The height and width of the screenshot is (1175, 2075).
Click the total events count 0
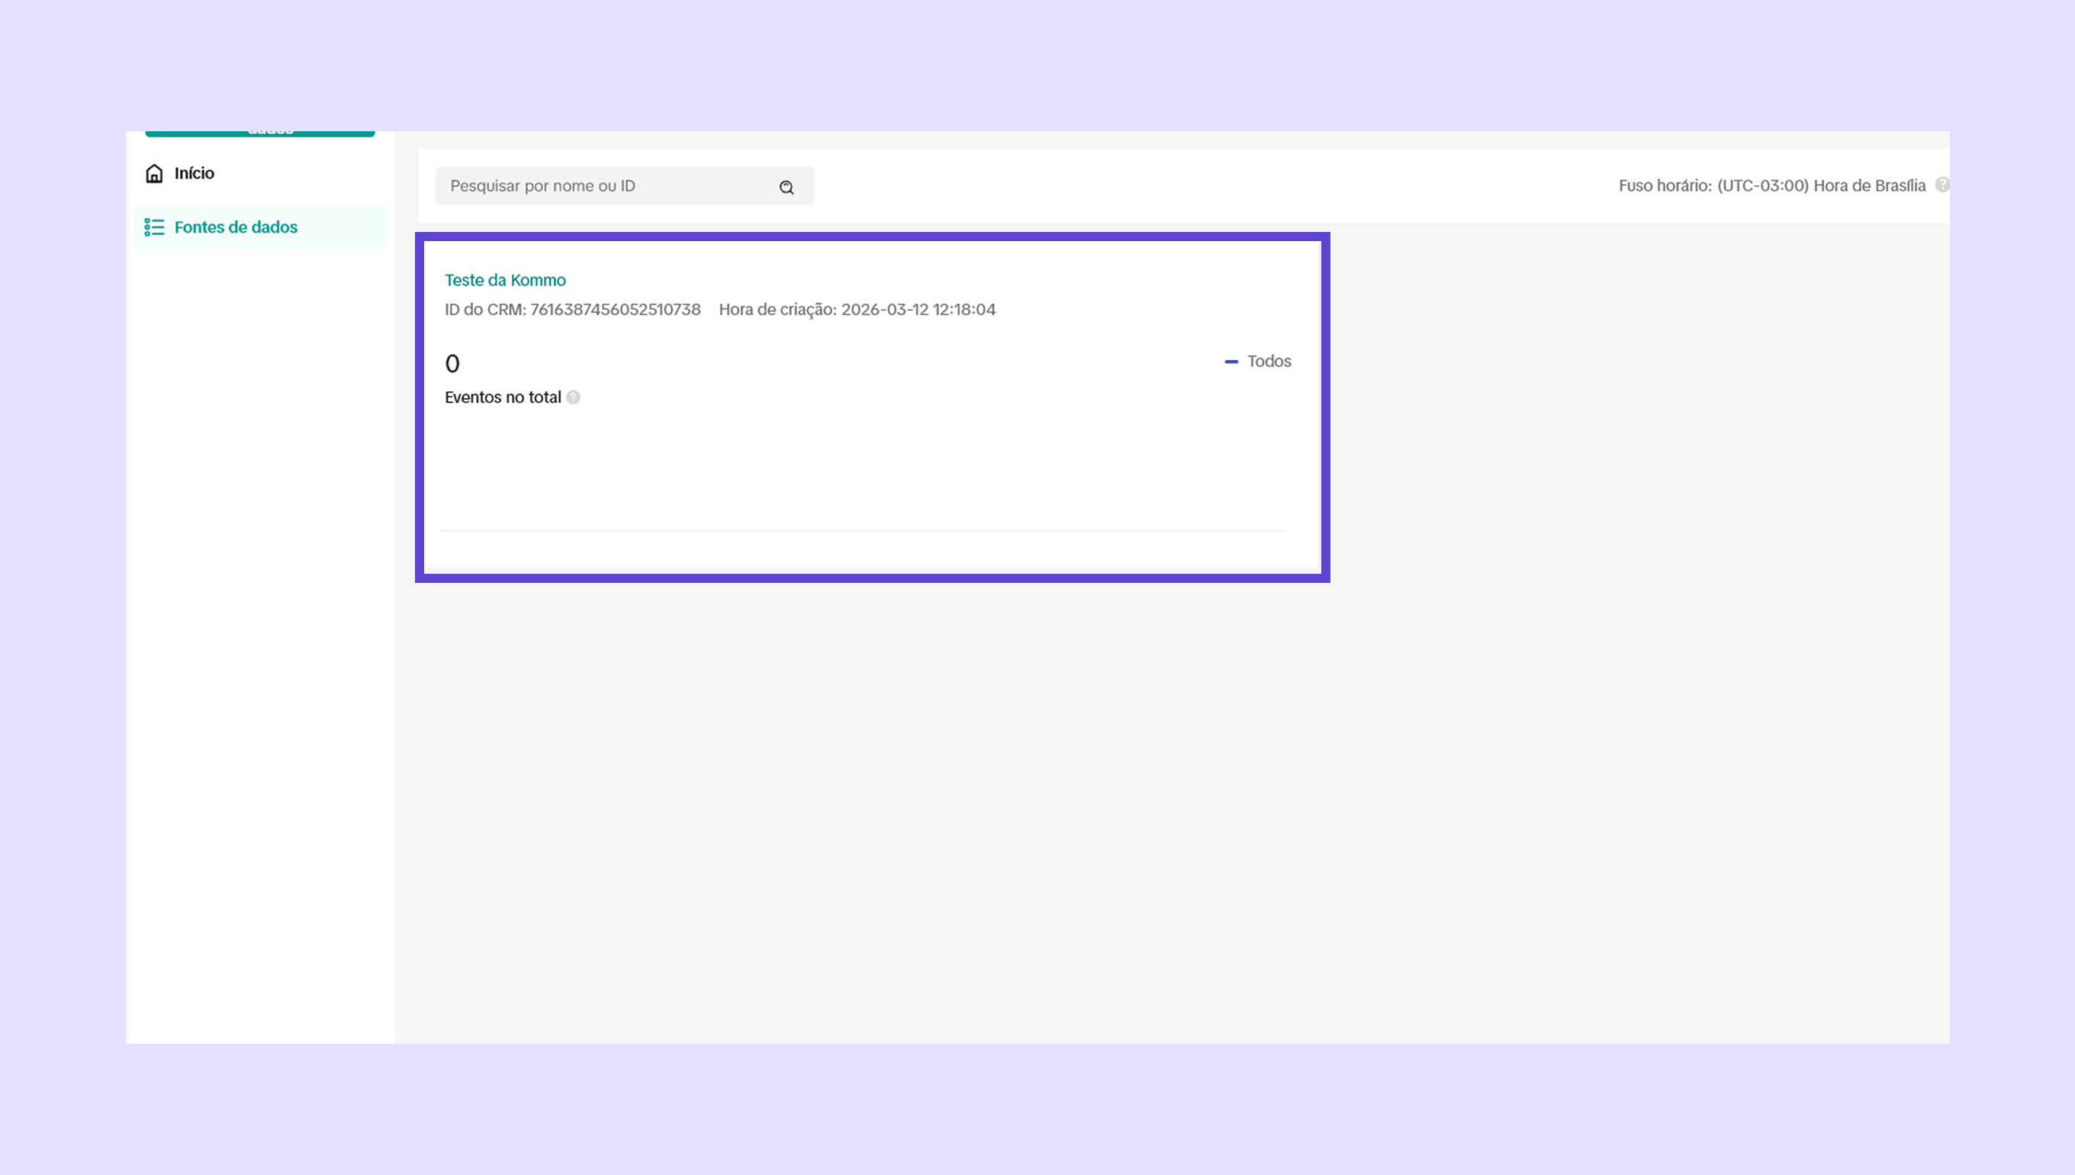coord(452,364)
